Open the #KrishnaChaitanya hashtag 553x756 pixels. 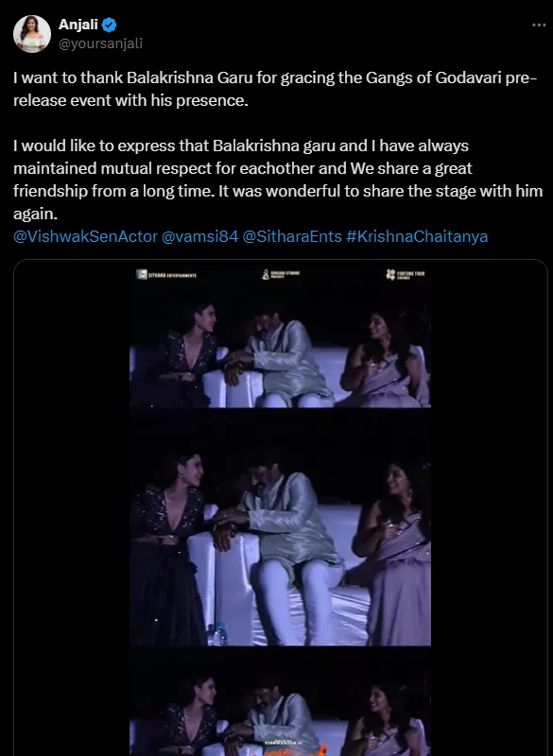[x=417, y=236]
